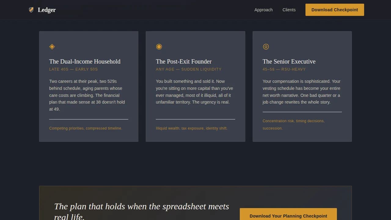Screen dimensions: 391x220
Task: Click the LATE 40S — EARLY 50S label
Action: point(73,69)
